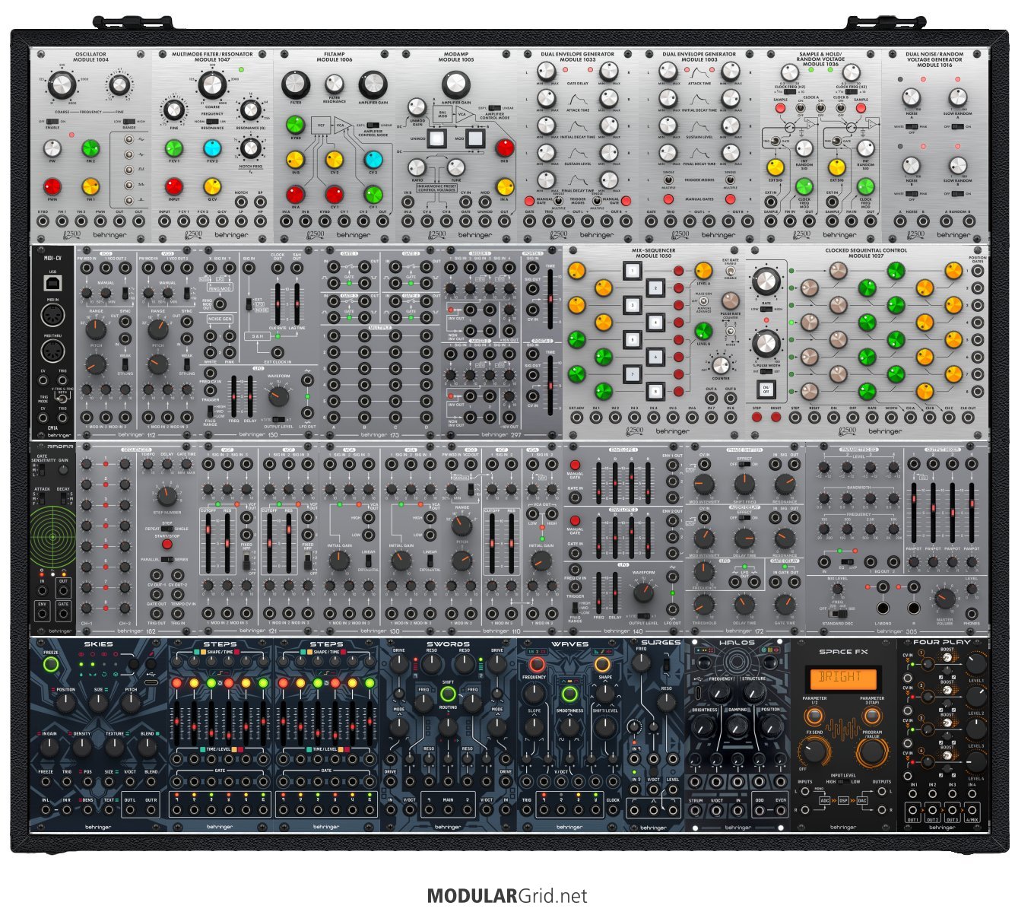The width and height of the screenshot is (1015, 912).
Task: Toggle the NORM/LIM resonance switch on Module 1047
Action: pos(211,121)
